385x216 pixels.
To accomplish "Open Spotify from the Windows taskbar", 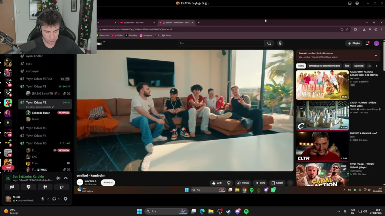I will [246, 211].
